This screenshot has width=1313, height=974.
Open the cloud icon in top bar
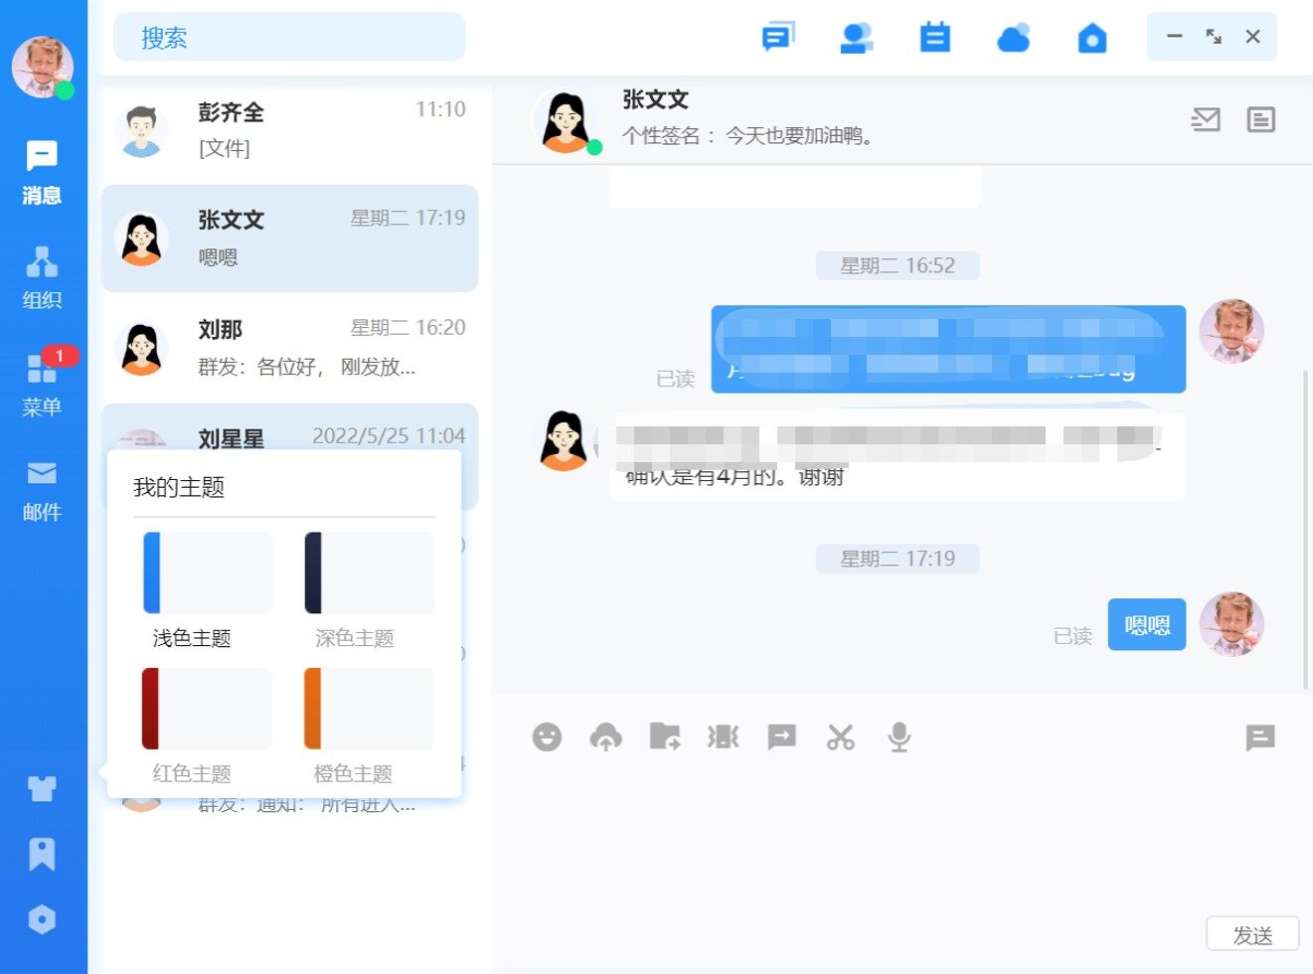tap(1013, 38)
